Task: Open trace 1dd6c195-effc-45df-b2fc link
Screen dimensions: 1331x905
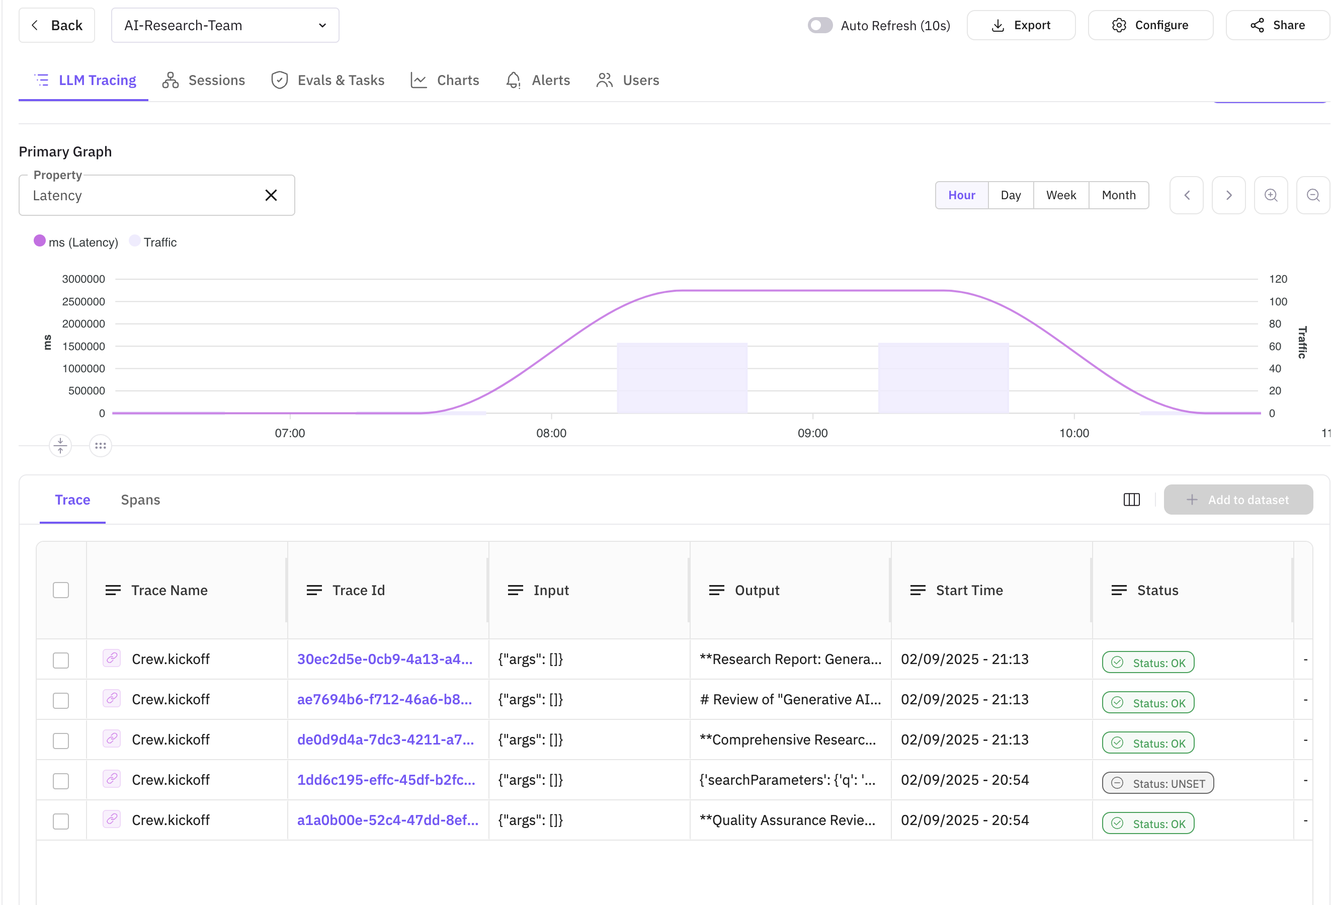Action: click(385, 780)
